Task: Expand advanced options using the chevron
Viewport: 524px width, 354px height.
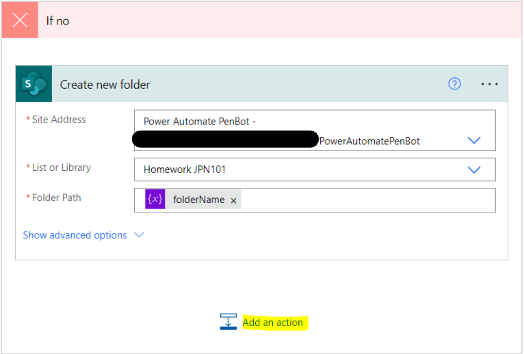Action: click(140, 235)
